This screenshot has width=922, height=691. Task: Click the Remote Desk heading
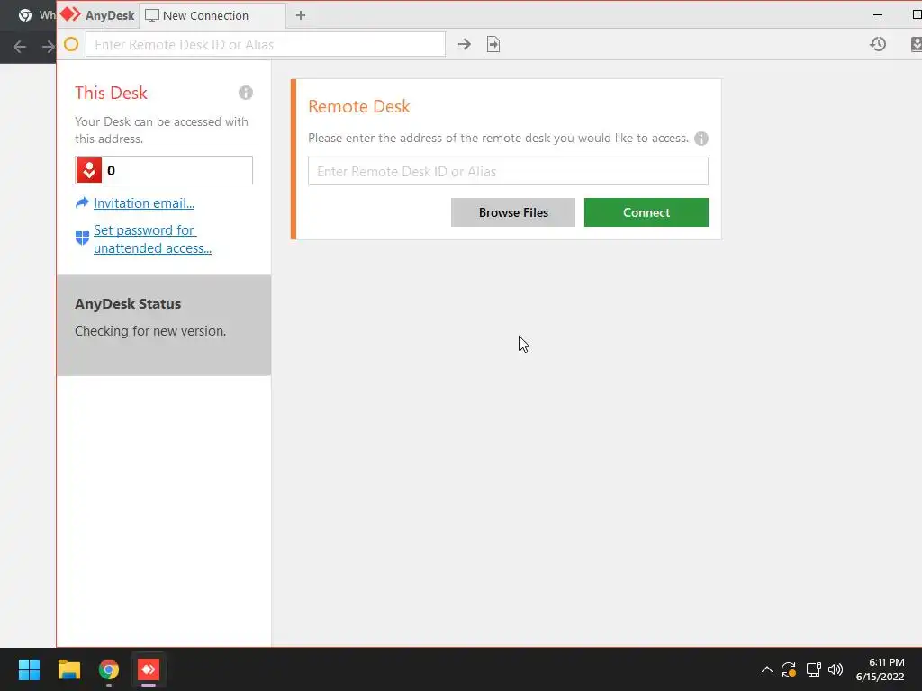coord(359,106)
